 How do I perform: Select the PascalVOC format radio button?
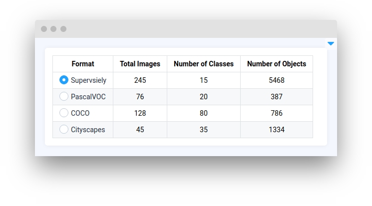(x=64, y=96)
